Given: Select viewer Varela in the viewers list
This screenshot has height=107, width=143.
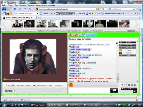Looking at the screenshot, I should 129,50.
